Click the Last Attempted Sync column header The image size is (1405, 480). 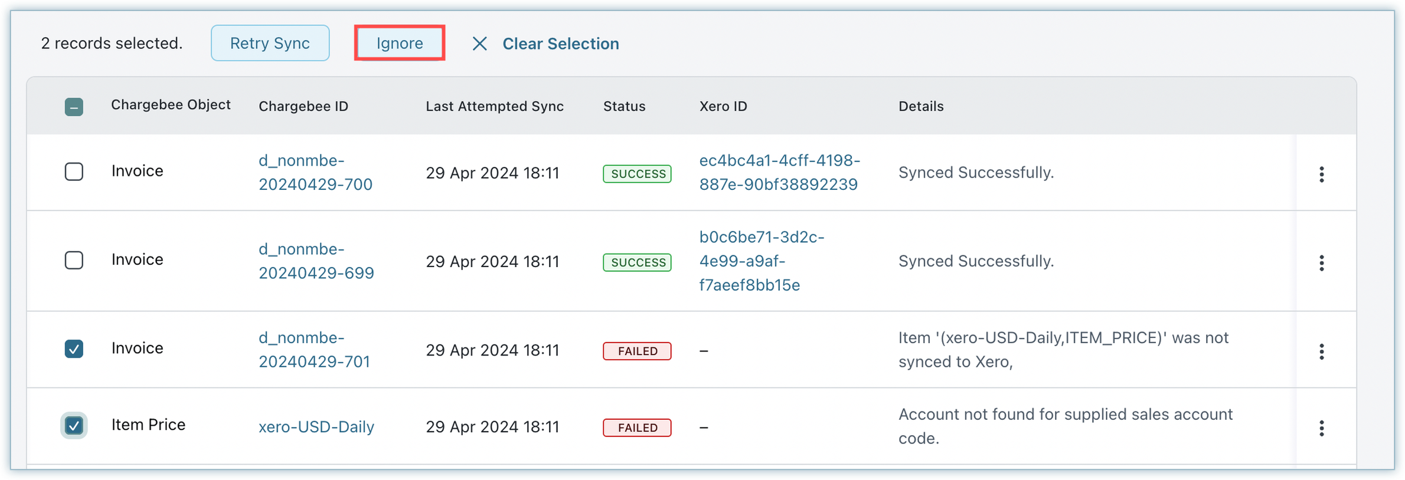494,106
